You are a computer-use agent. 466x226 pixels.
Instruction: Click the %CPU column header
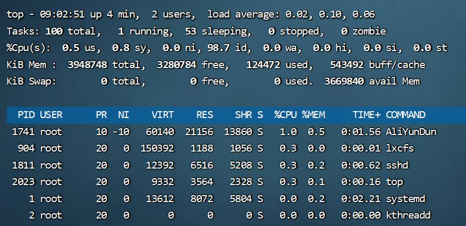[x=285, y=115]
